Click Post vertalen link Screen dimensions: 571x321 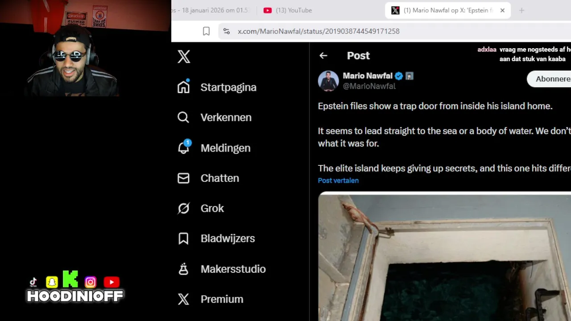pos(338,181)
